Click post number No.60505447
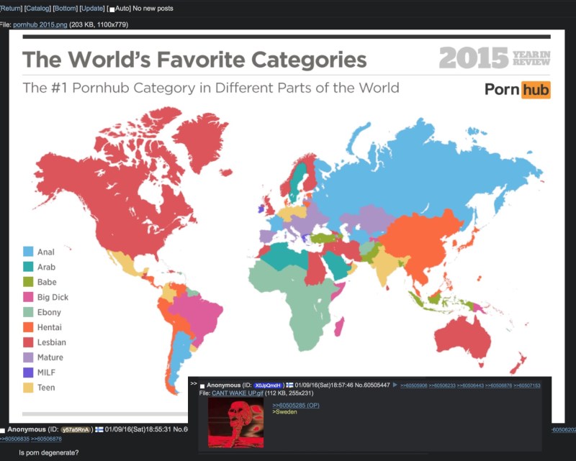Viewport: 576px width, 461px height. coord(373,385)
